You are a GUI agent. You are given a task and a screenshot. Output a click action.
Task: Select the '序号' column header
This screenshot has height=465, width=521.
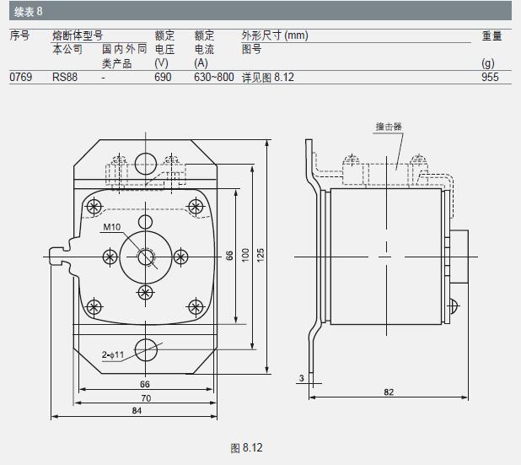click(19, 35)
